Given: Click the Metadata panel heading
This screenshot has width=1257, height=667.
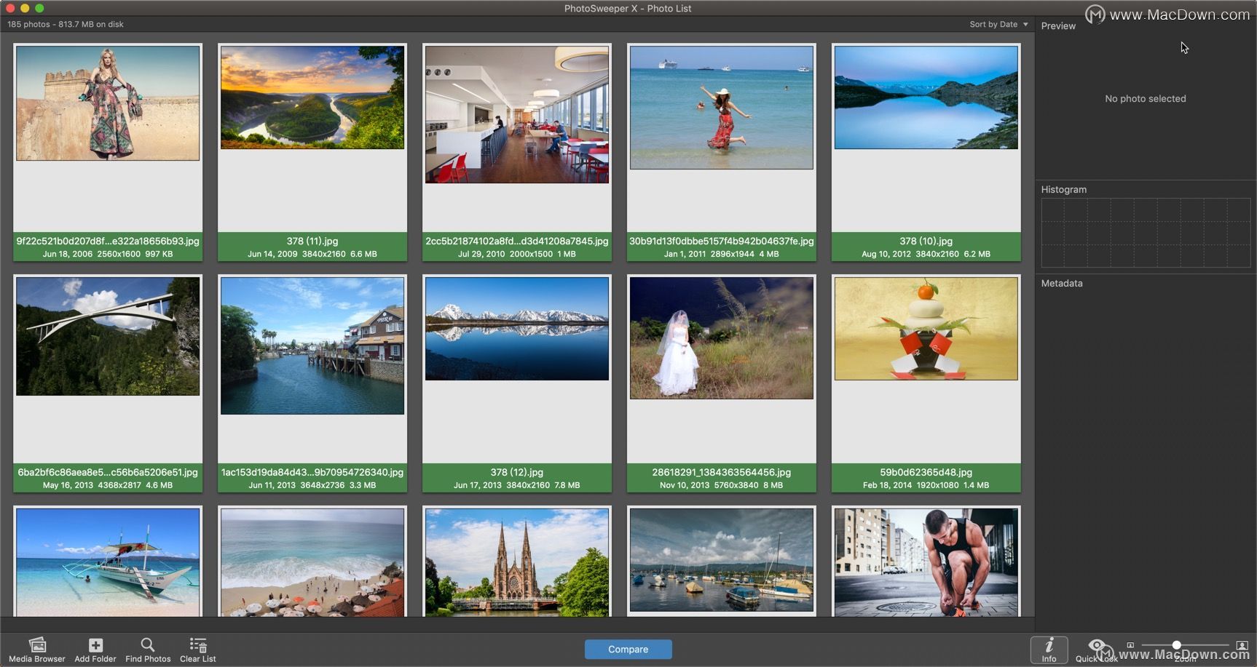Looking at the screenshot, I should [1062, 283].
